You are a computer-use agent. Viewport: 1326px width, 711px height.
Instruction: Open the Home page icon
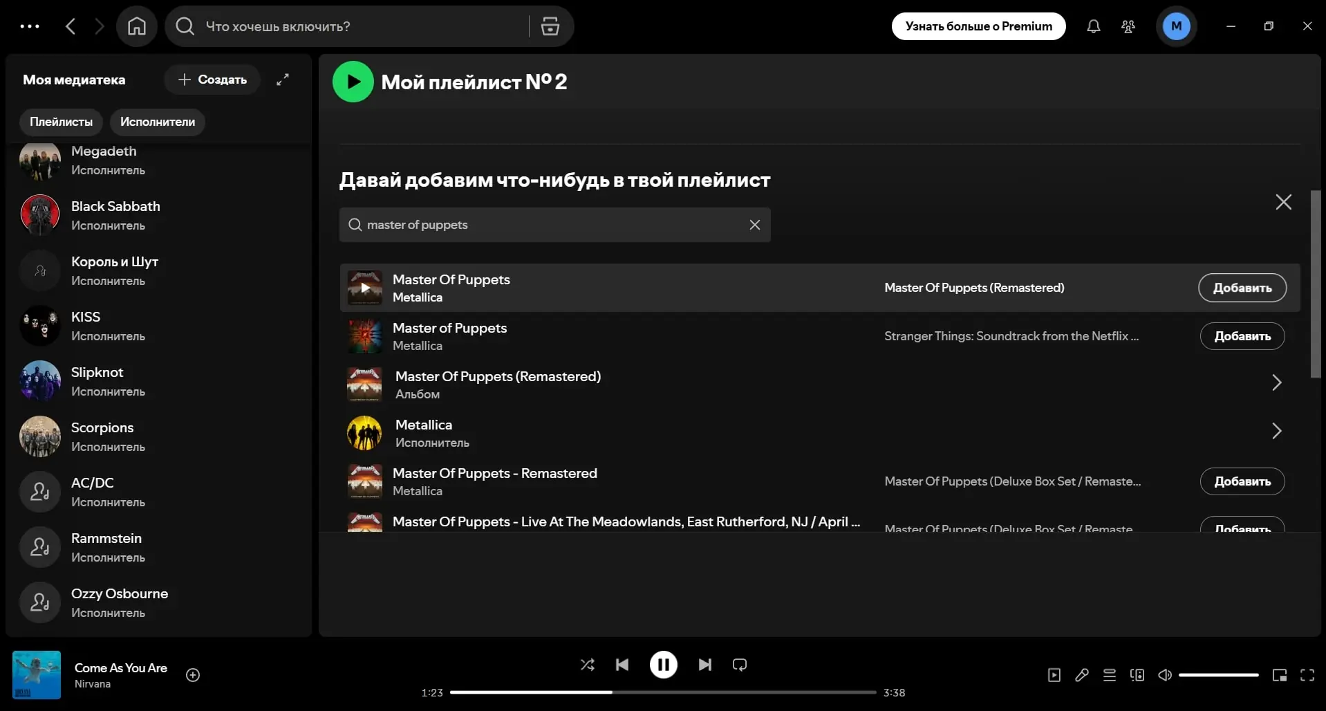[x=137, y=26]
